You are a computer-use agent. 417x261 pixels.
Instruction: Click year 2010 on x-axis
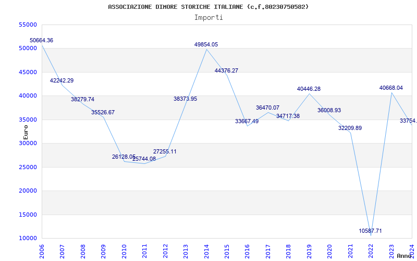coord(124,252)
